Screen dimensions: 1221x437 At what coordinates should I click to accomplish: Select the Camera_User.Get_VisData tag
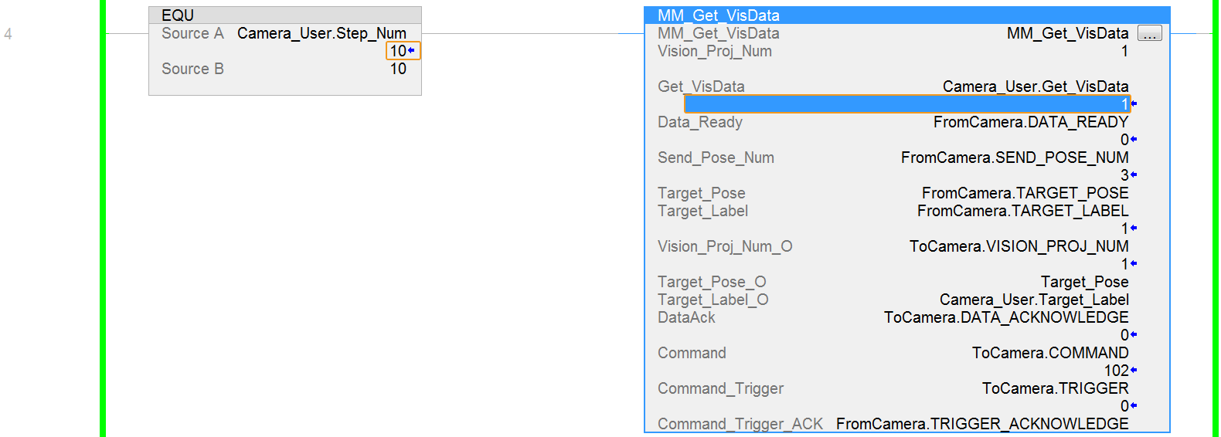point(1035,86)
